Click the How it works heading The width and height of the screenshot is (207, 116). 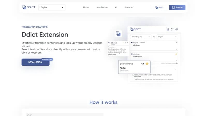click(x=103, y=102)
